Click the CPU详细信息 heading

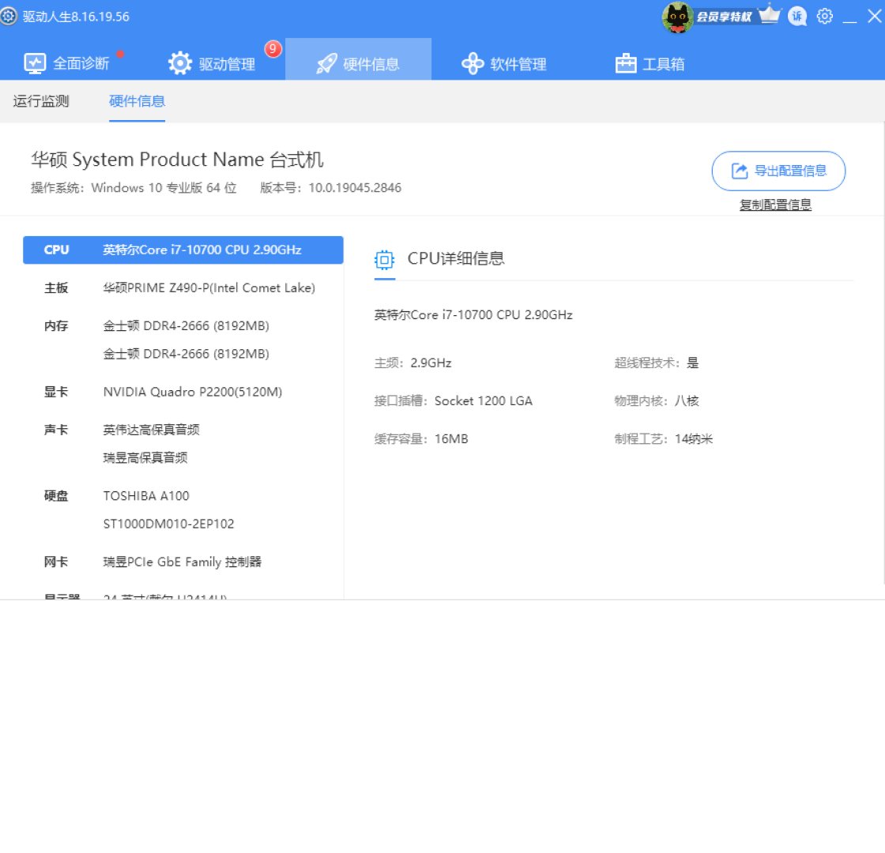456,258
